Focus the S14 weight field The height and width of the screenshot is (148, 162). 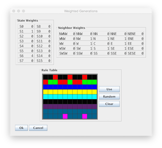coord(43,56)
